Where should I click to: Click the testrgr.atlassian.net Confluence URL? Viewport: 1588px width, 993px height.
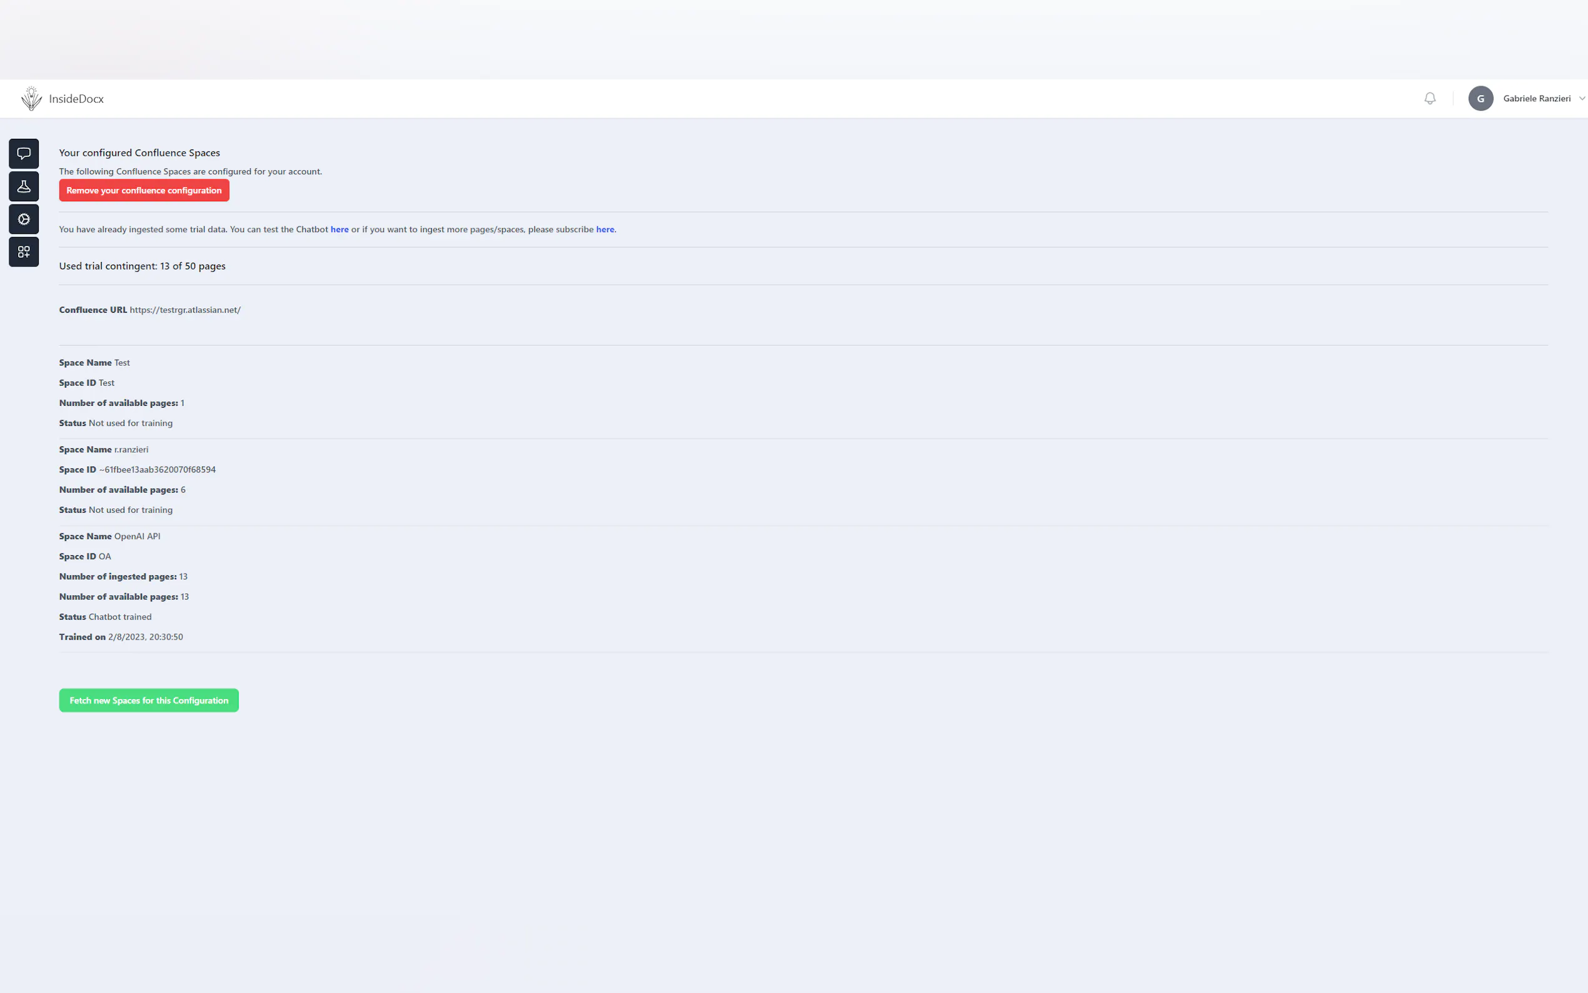(x=185, y=310)
